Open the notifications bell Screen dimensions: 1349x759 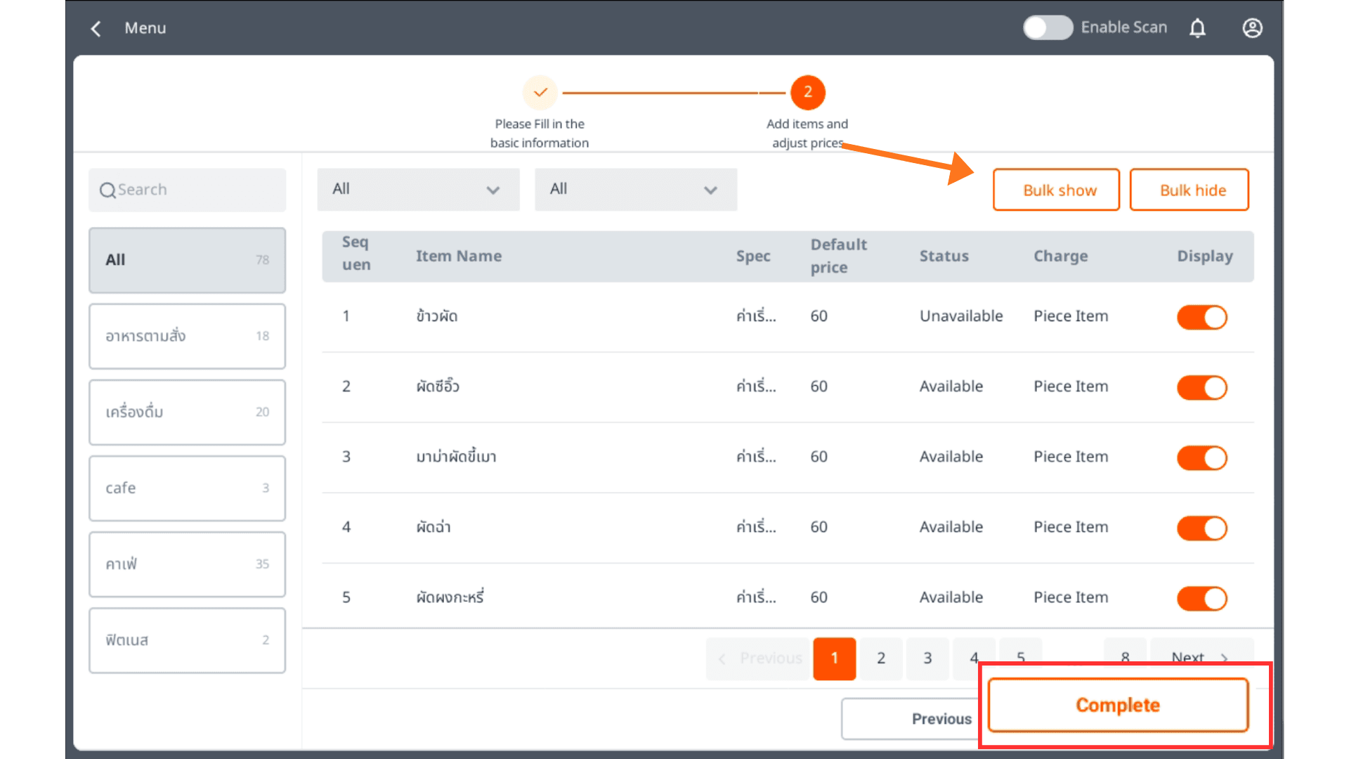(1197, 28)
